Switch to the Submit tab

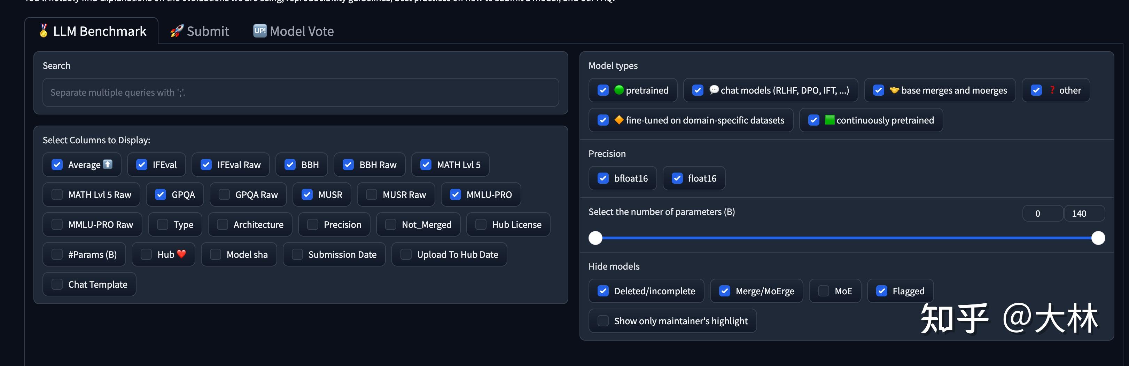[x=200, y=31]
